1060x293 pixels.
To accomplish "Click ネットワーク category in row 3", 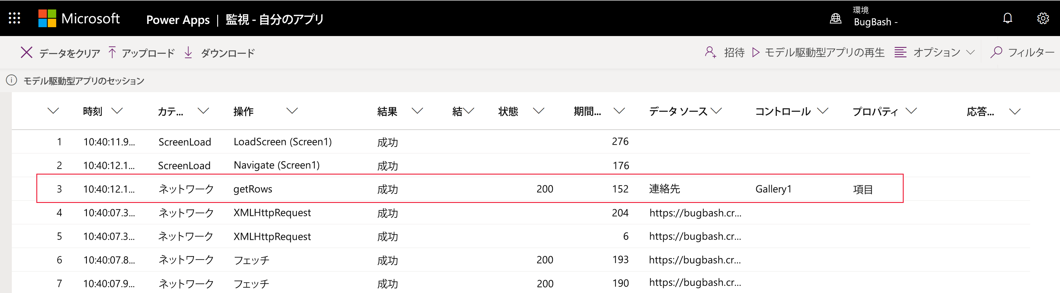I will [x=186, y=189].
